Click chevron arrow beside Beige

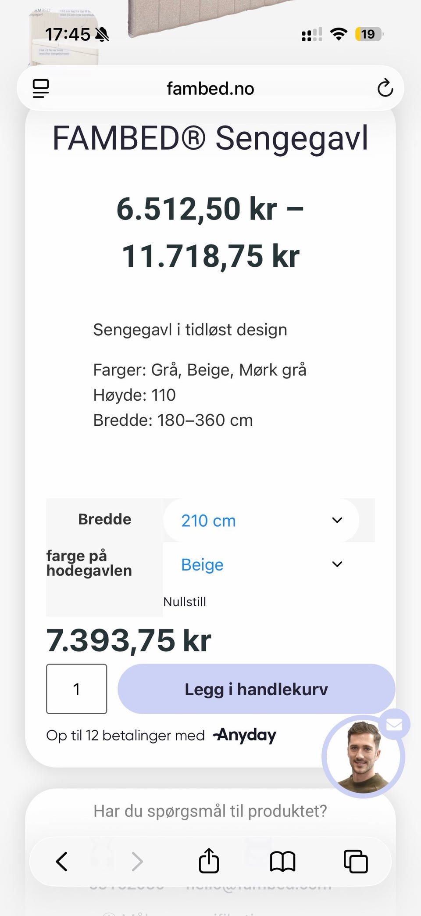click(x=337, y=564)
